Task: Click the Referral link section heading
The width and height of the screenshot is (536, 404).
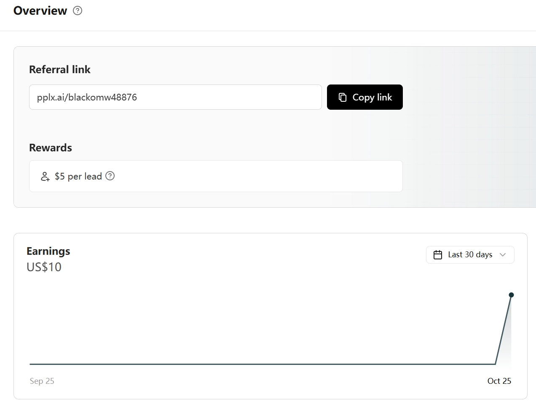Action: 59,69
